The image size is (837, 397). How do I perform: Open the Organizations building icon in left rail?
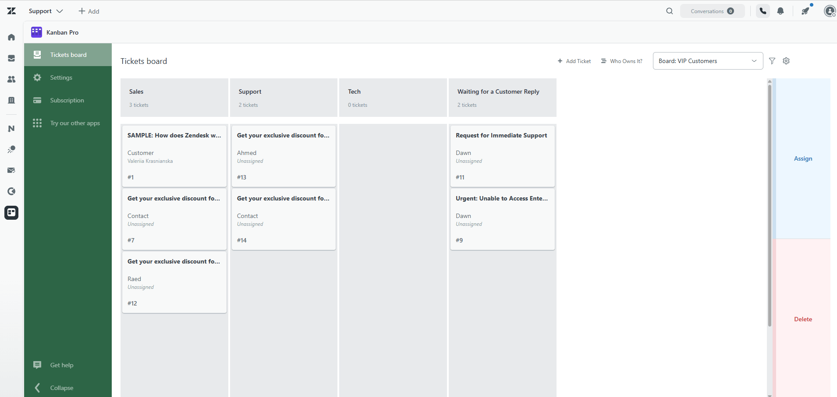click(11, 100)
